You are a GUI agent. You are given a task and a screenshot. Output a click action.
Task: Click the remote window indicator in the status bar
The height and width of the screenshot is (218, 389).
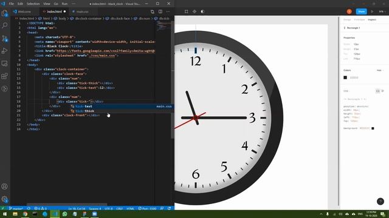2,208
